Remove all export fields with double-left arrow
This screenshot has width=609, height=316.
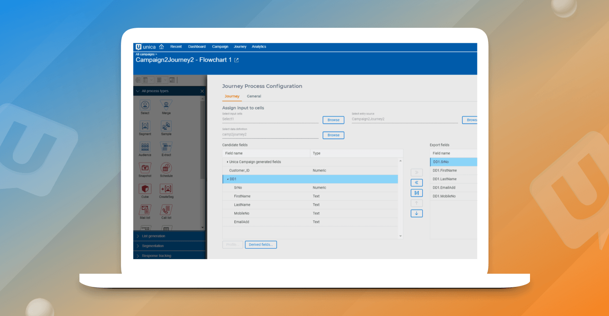coord(417,183)
